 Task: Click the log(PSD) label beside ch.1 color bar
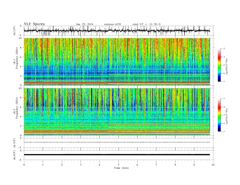[x=227, y=66]
